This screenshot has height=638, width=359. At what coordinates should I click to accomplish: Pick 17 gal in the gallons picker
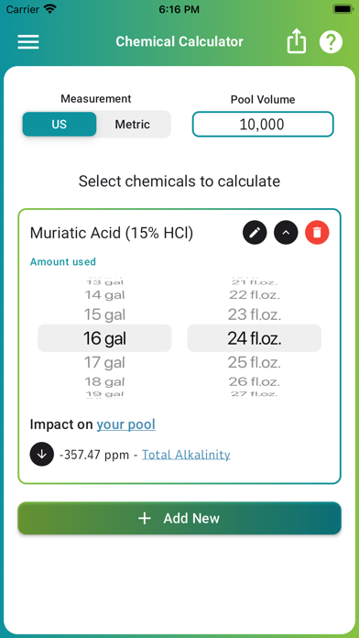tap(104, 362)
